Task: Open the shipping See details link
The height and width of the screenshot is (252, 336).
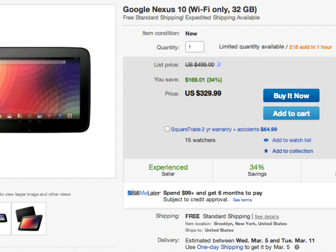Action: click(x=267, y=216)
